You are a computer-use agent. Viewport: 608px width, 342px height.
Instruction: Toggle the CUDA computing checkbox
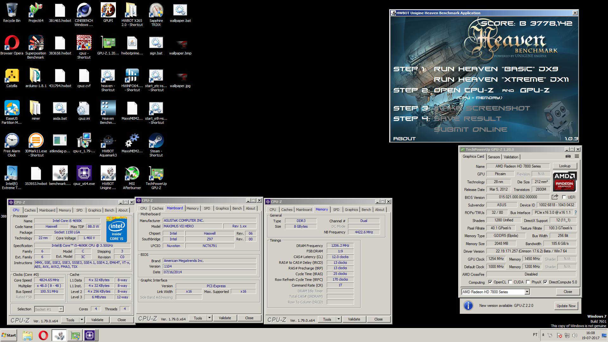[x=510, y=282]
